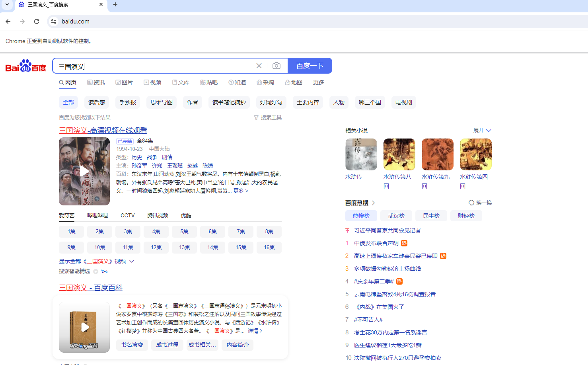The height and width of the screenshot is (365, 588).
Task: Play the 百度百科 book video thumbnail
Action: click(x=84, y=327)
